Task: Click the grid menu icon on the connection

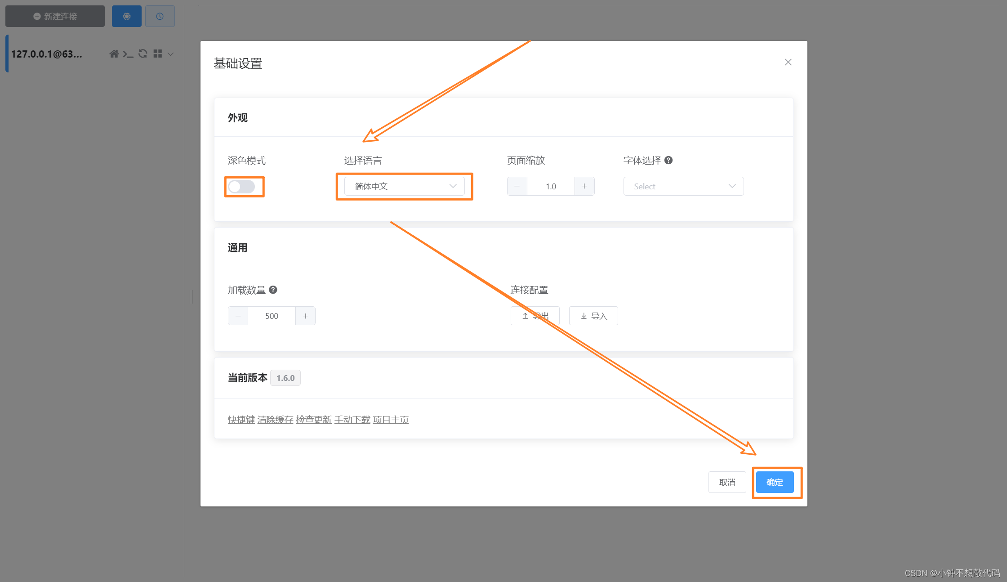Action: click(x=157, y=54)
